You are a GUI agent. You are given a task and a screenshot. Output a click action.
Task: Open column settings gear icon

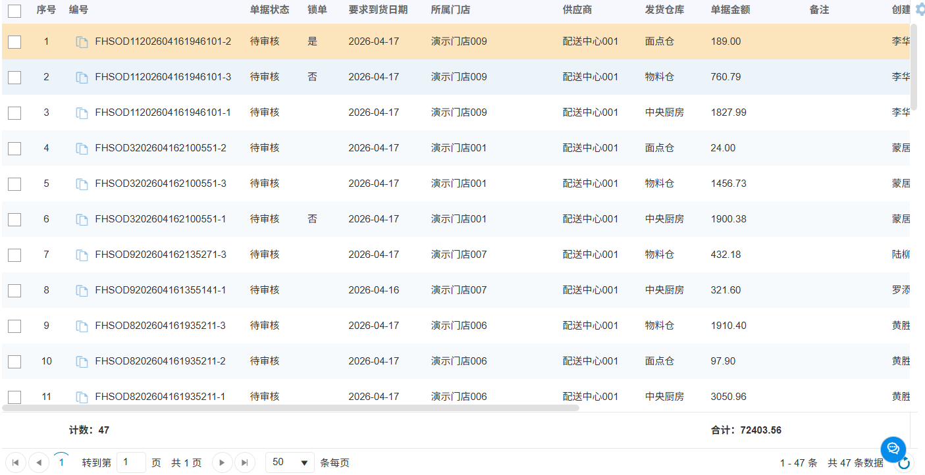(x=920, y=9)
